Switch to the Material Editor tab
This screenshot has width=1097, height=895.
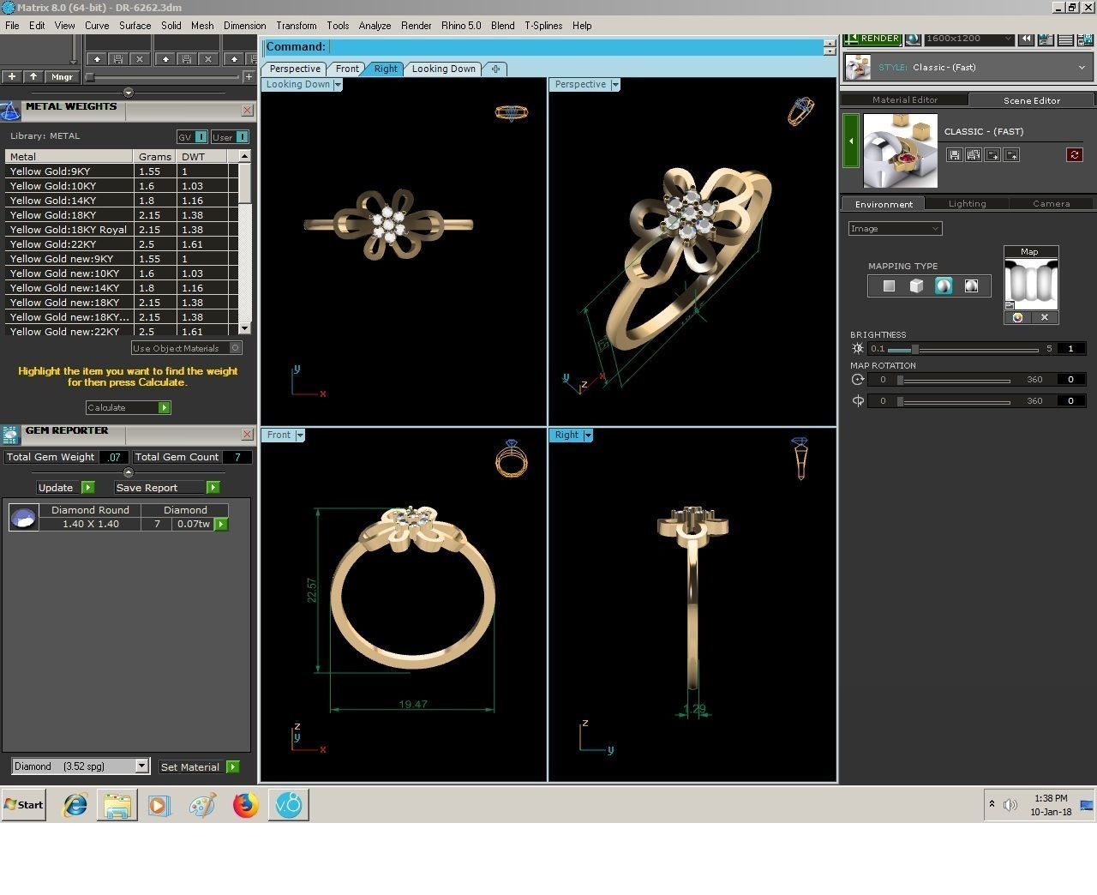[905, 99]
